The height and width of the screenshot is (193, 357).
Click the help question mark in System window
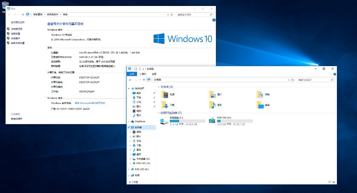214,20
